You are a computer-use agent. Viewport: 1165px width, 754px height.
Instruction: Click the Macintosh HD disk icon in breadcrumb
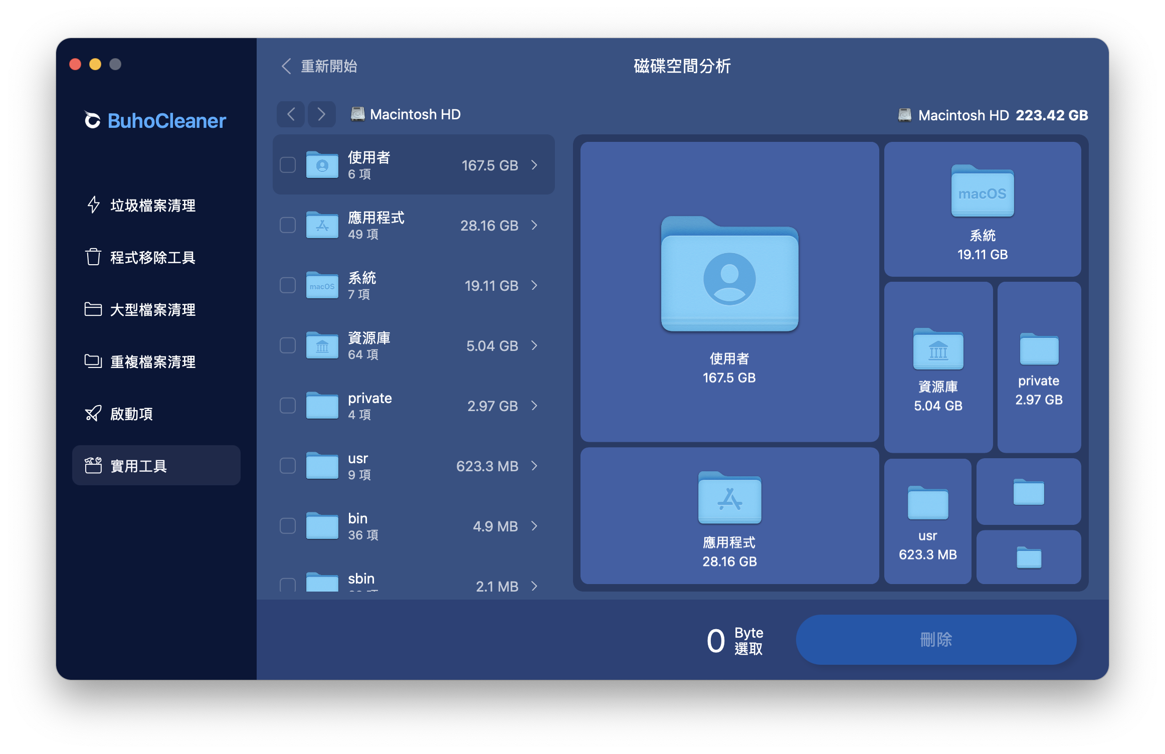357,114
